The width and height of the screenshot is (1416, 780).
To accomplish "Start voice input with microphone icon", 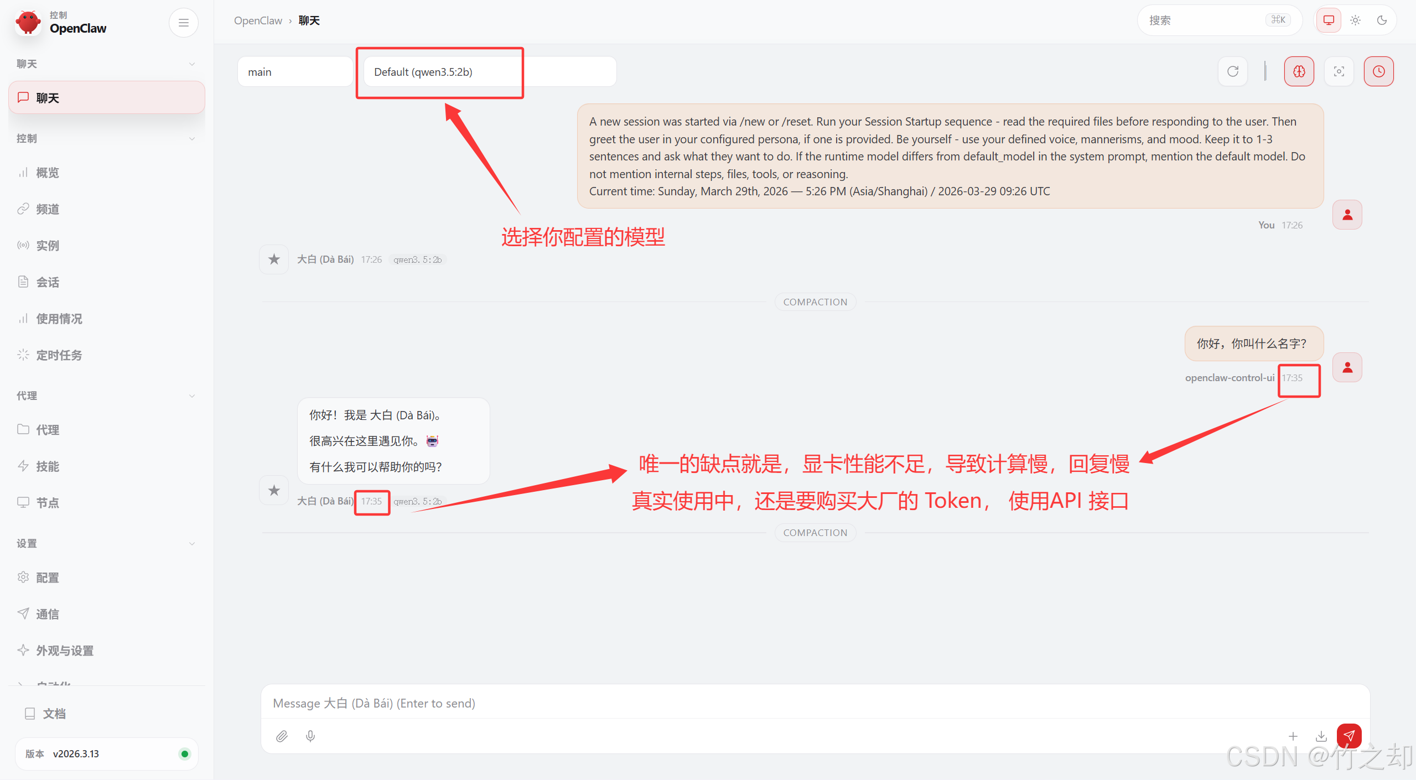I will tap(310, 736).
